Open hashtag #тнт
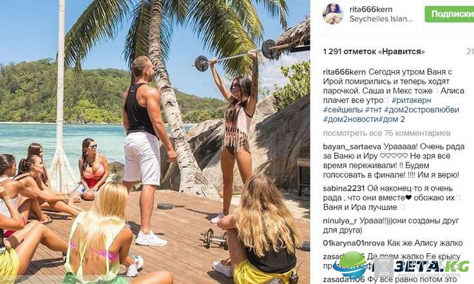The image size is (474, 284). pyautogui.click(x=374, y=109)
